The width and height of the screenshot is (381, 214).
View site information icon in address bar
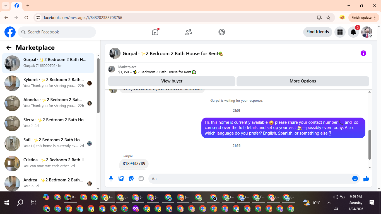38,18
